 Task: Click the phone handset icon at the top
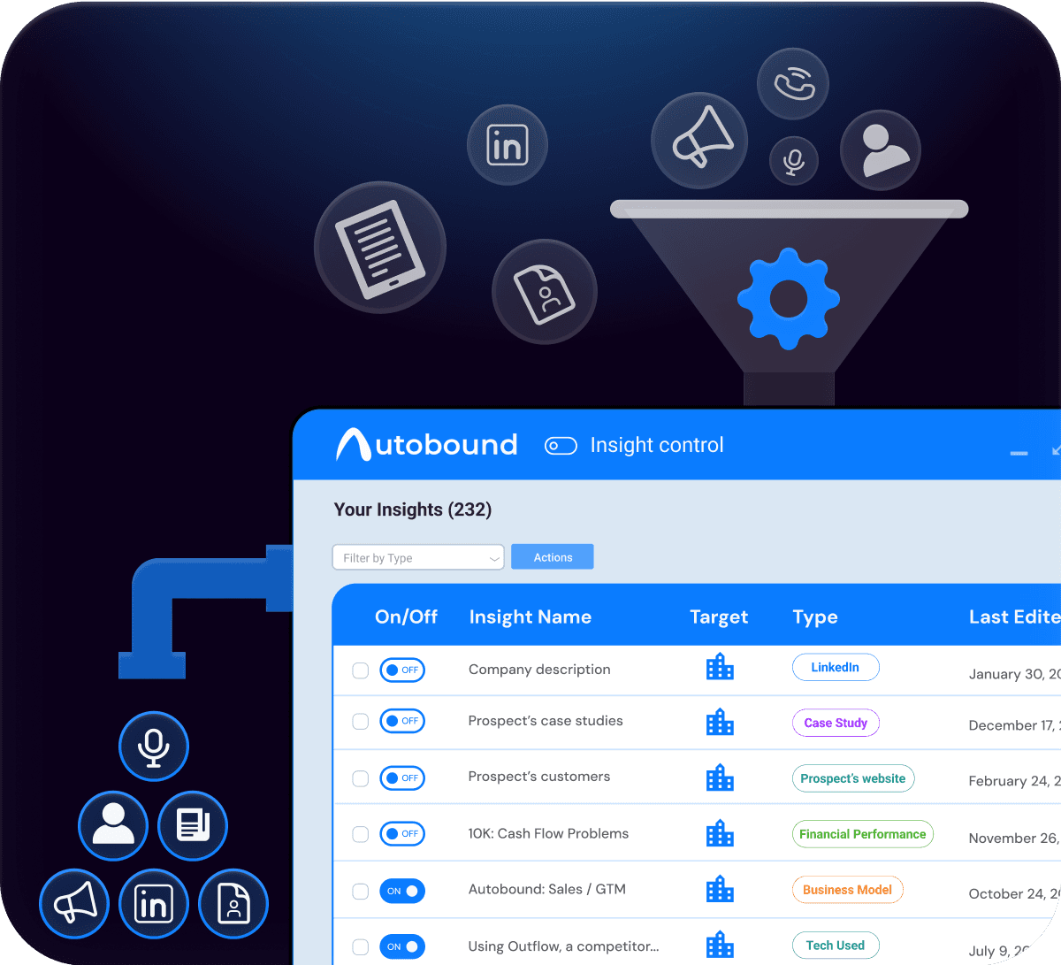click(793, 84)
